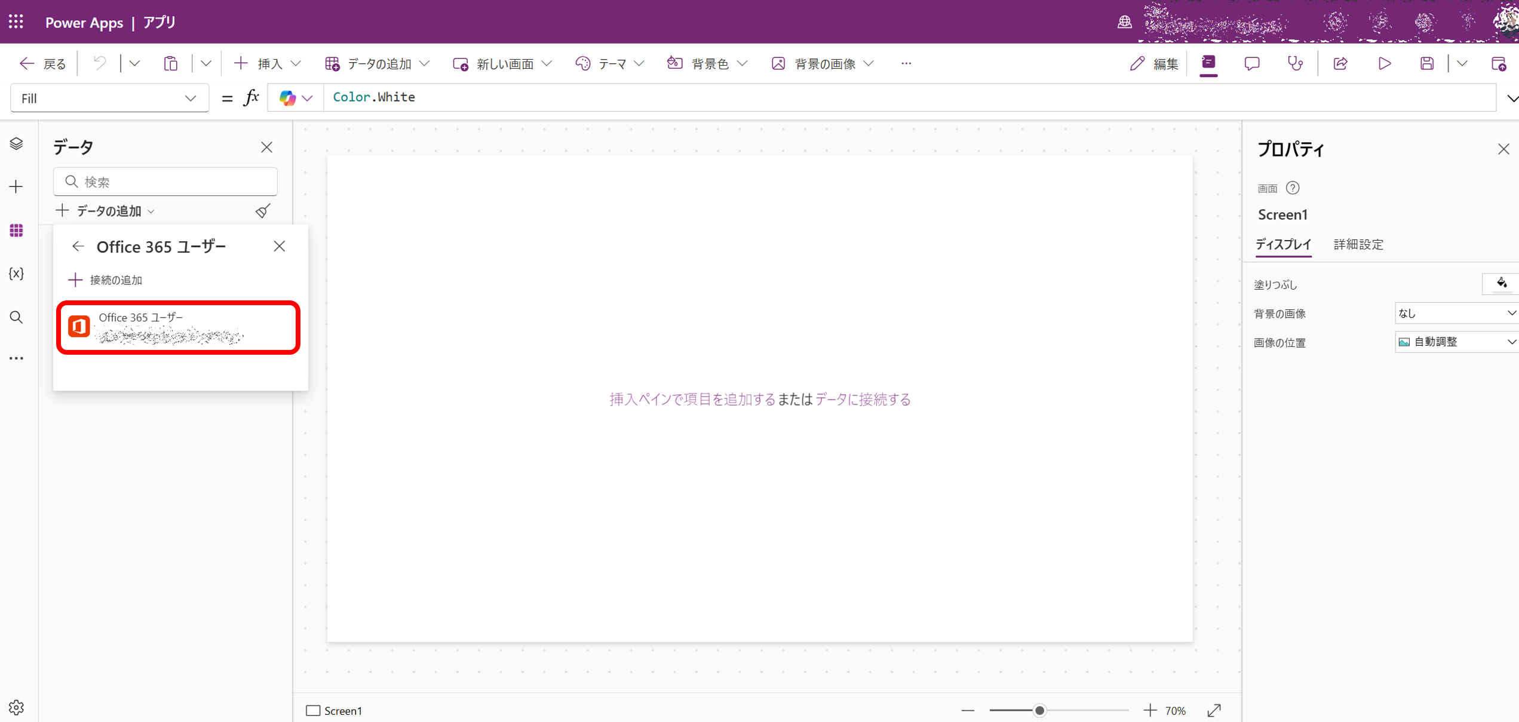Click the fx formula icon
The width and height of the screenshot is (1519, 722).
coord(251,97)
